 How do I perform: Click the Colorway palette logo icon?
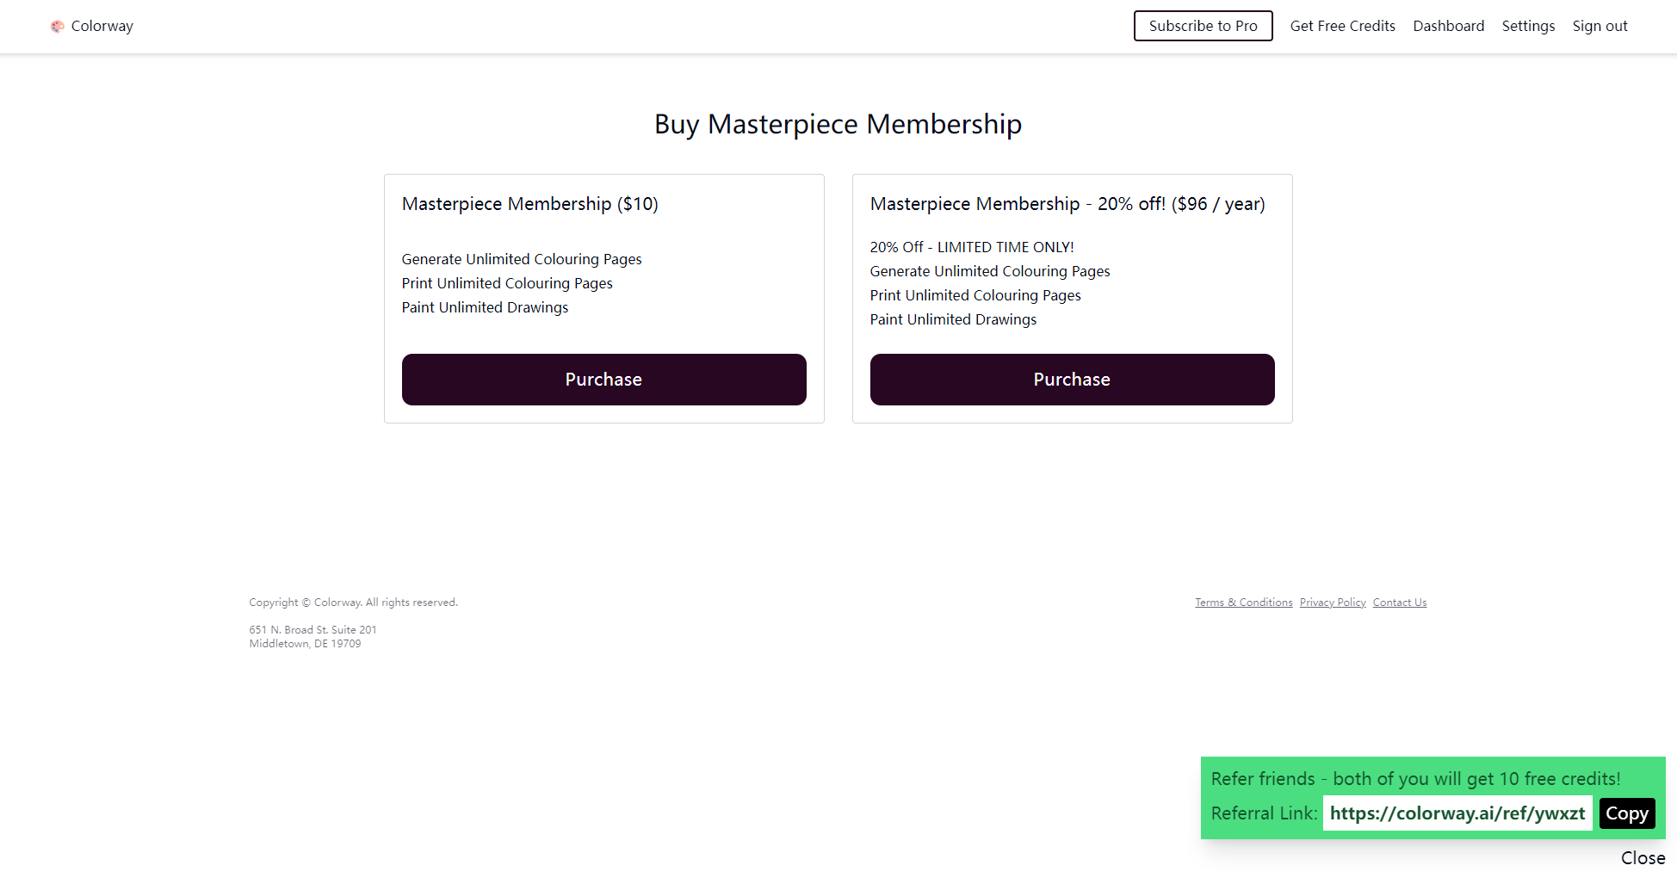pos(58,27)
